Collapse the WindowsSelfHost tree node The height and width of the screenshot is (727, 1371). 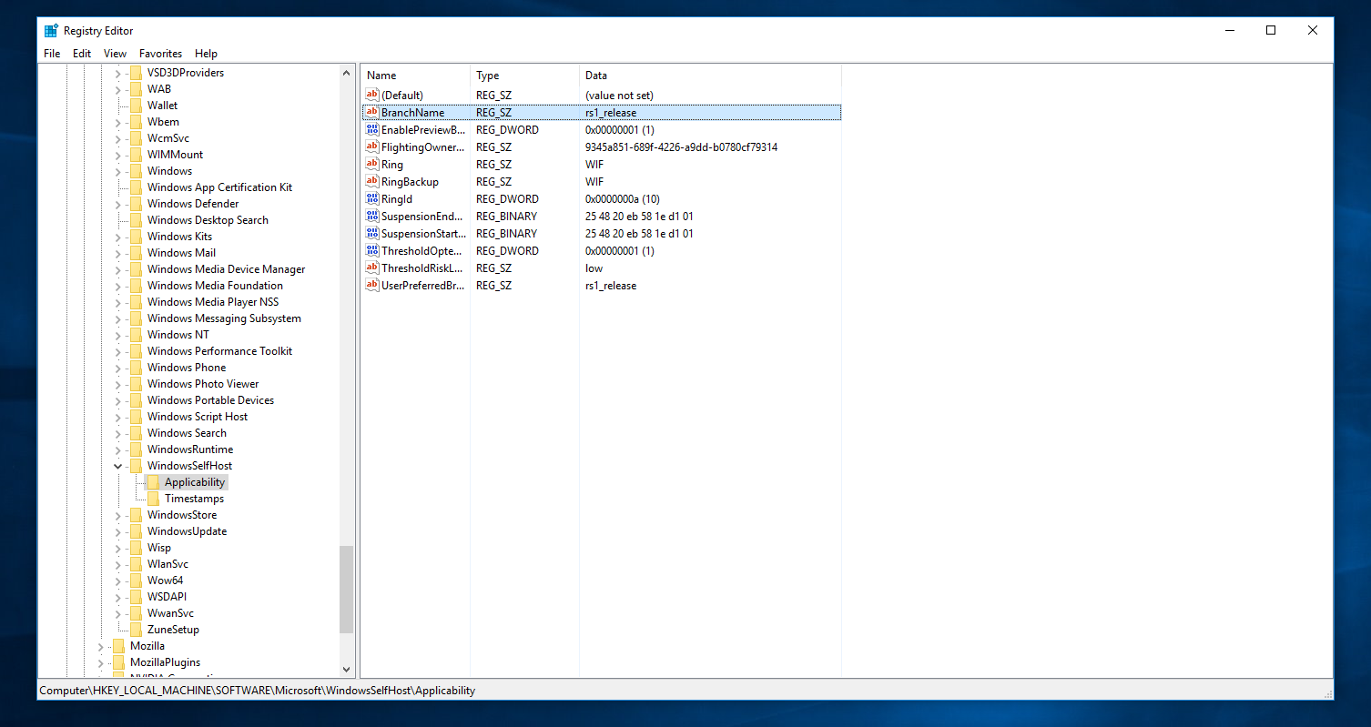tap(117, 466)
